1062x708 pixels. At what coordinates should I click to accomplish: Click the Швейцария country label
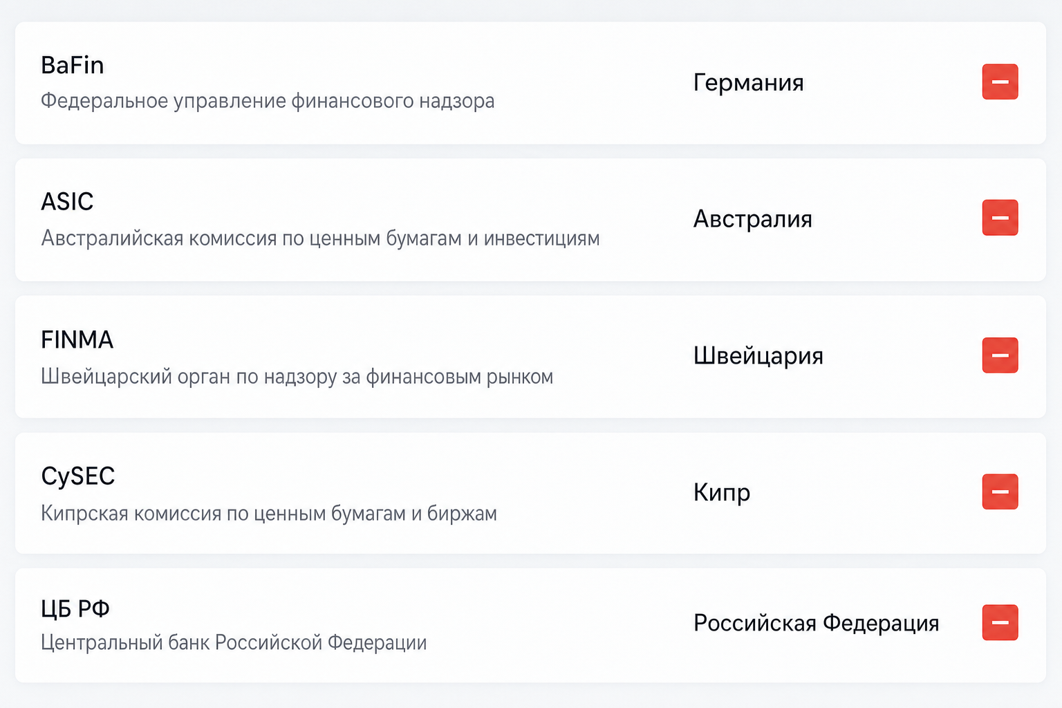click(x=758, y=356)
